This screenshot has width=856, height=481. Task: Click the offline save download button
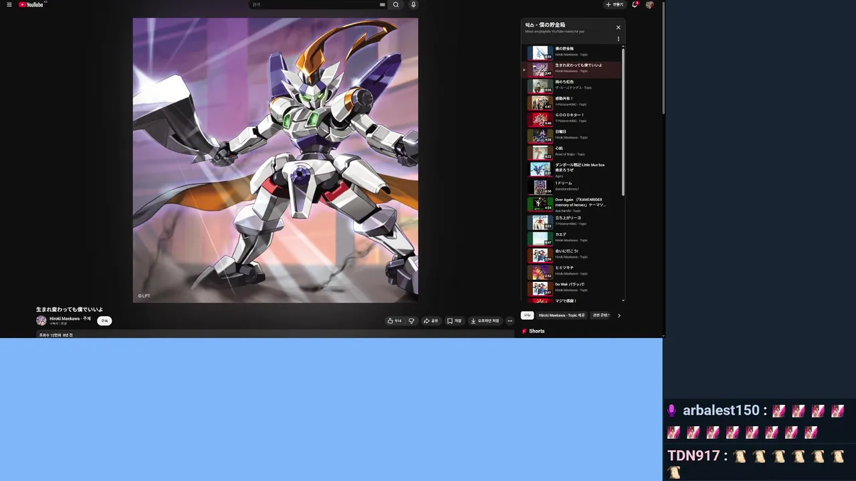click(485, 321)
